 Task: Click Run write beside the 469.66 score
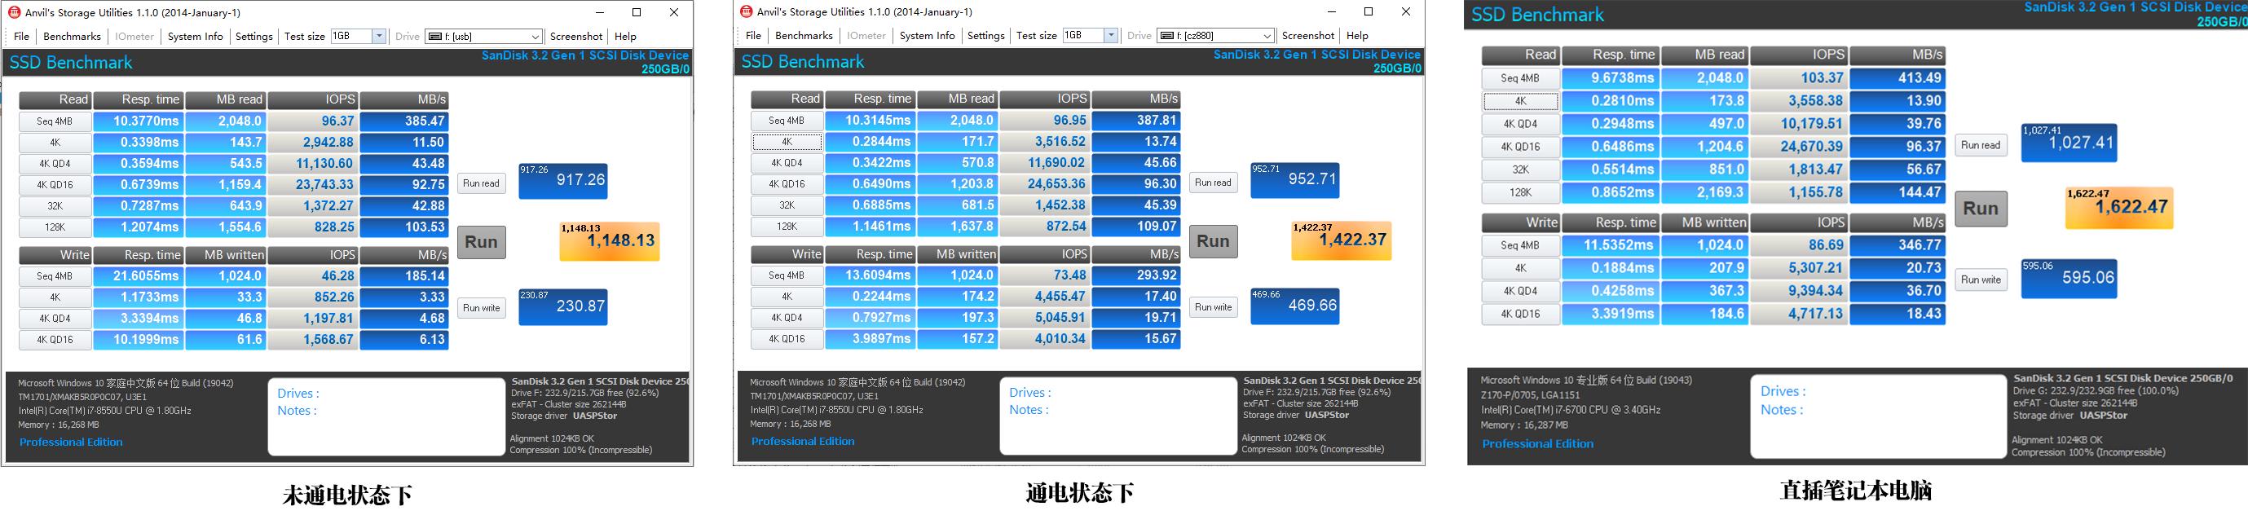coord(1214,308)
